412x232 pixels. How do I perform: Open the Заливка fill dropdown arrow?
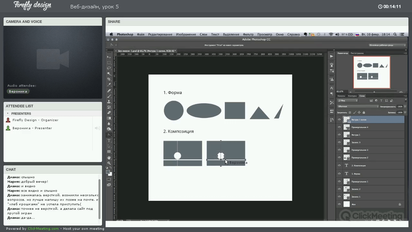click(405, 112)
